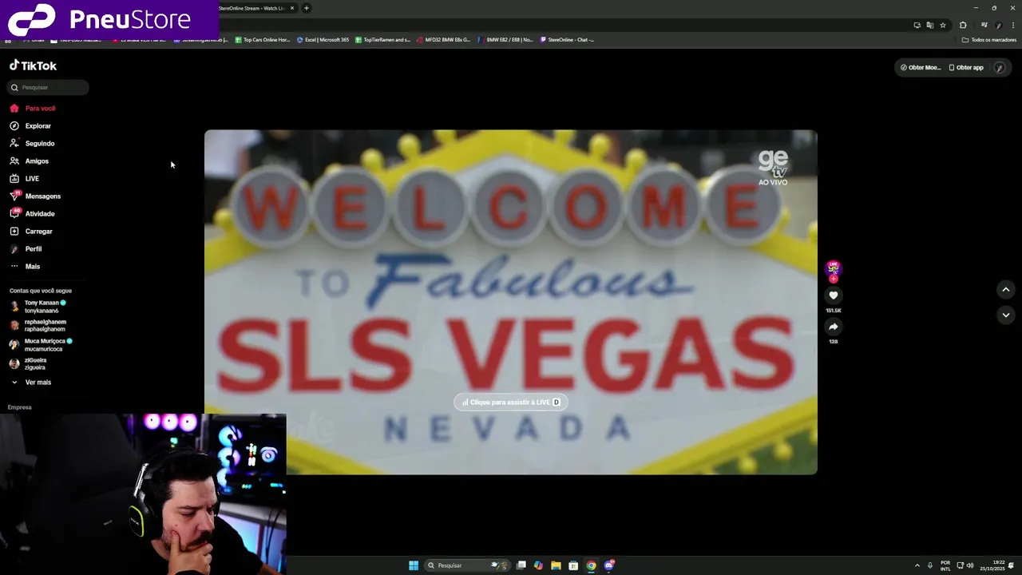Click the TikTok logo
1022x575 pixels.
tap(33, 65)
